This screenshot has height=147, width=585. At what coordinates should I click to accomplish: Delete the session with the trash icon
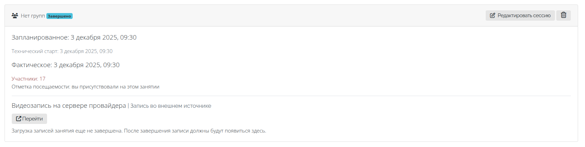[564, 15]
